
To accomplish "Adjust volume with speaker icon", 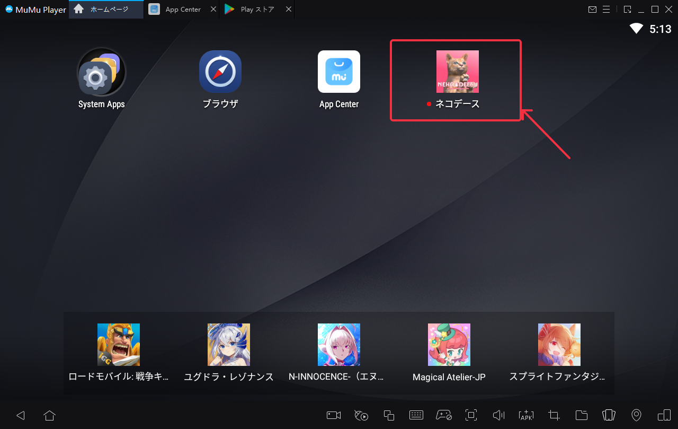I will [x=498, y=415].
